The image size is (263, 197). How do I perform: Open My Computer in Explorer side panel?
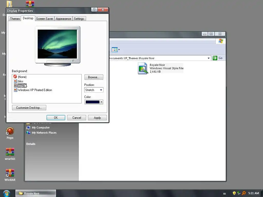(x=41, y=127)
